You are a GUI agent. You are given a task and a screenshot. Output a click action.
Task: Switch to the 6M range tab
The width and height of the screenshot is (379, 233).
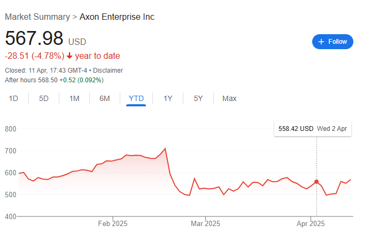105,98
